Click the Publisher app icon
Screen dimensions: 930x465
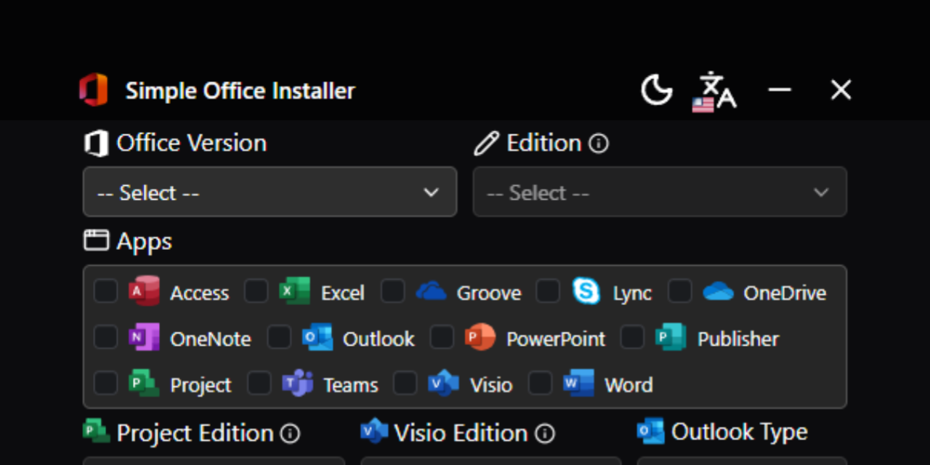(x=671, y=337)
